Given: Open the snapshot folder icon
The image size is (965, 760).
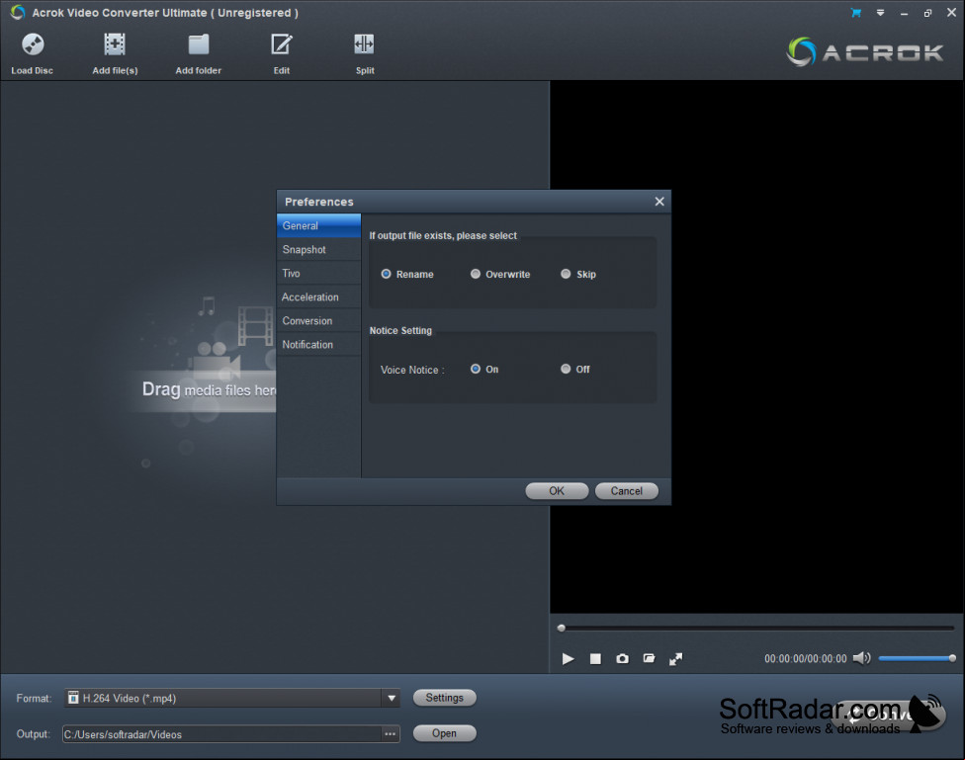Looking at the screenshot, I should point(649,658).
